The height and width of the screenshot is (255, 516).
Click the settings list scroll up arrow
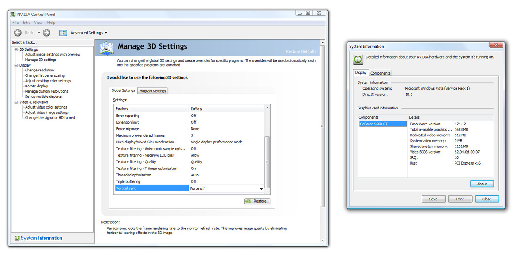[x=267, y=108]
